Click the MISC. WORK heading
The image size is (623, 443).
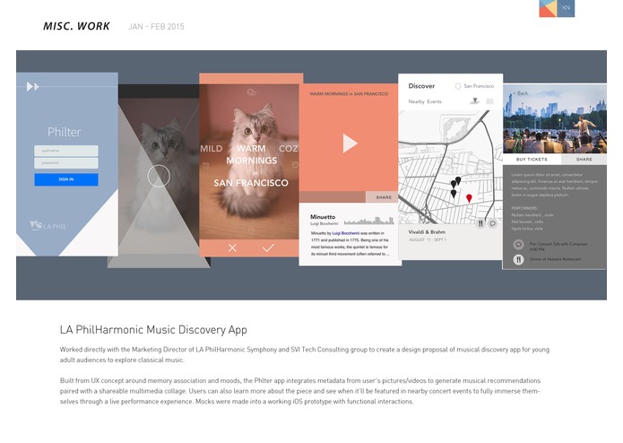click(x=76, y=26)
